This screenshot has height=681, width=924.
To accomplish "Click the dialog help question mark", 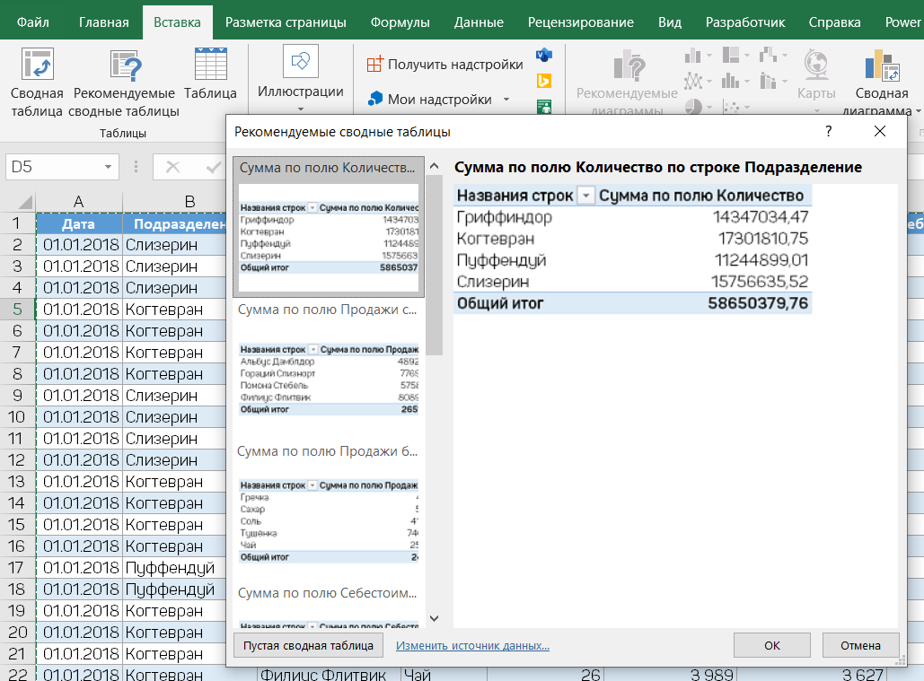I will (827, 132).
